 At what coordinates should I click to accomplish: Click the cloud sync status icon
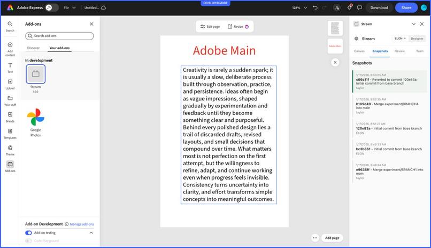pyautogui.click(x=103, y=7)
